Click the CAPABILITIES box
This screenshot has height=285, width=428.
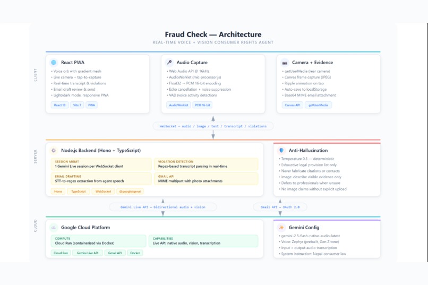tap(203, 241)
